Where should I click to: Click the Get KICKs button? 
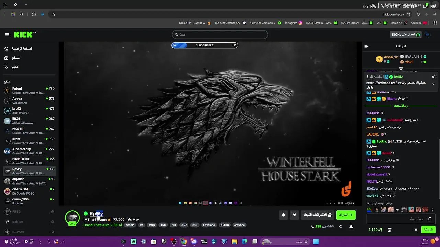pos(406,35)
